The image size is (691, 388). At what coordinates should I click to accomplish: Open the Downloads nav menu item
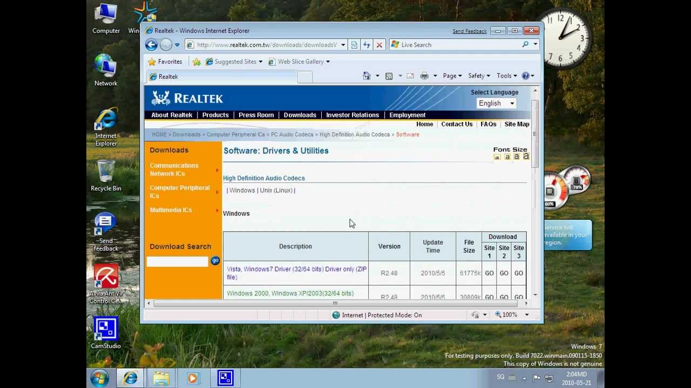point(300,115)
